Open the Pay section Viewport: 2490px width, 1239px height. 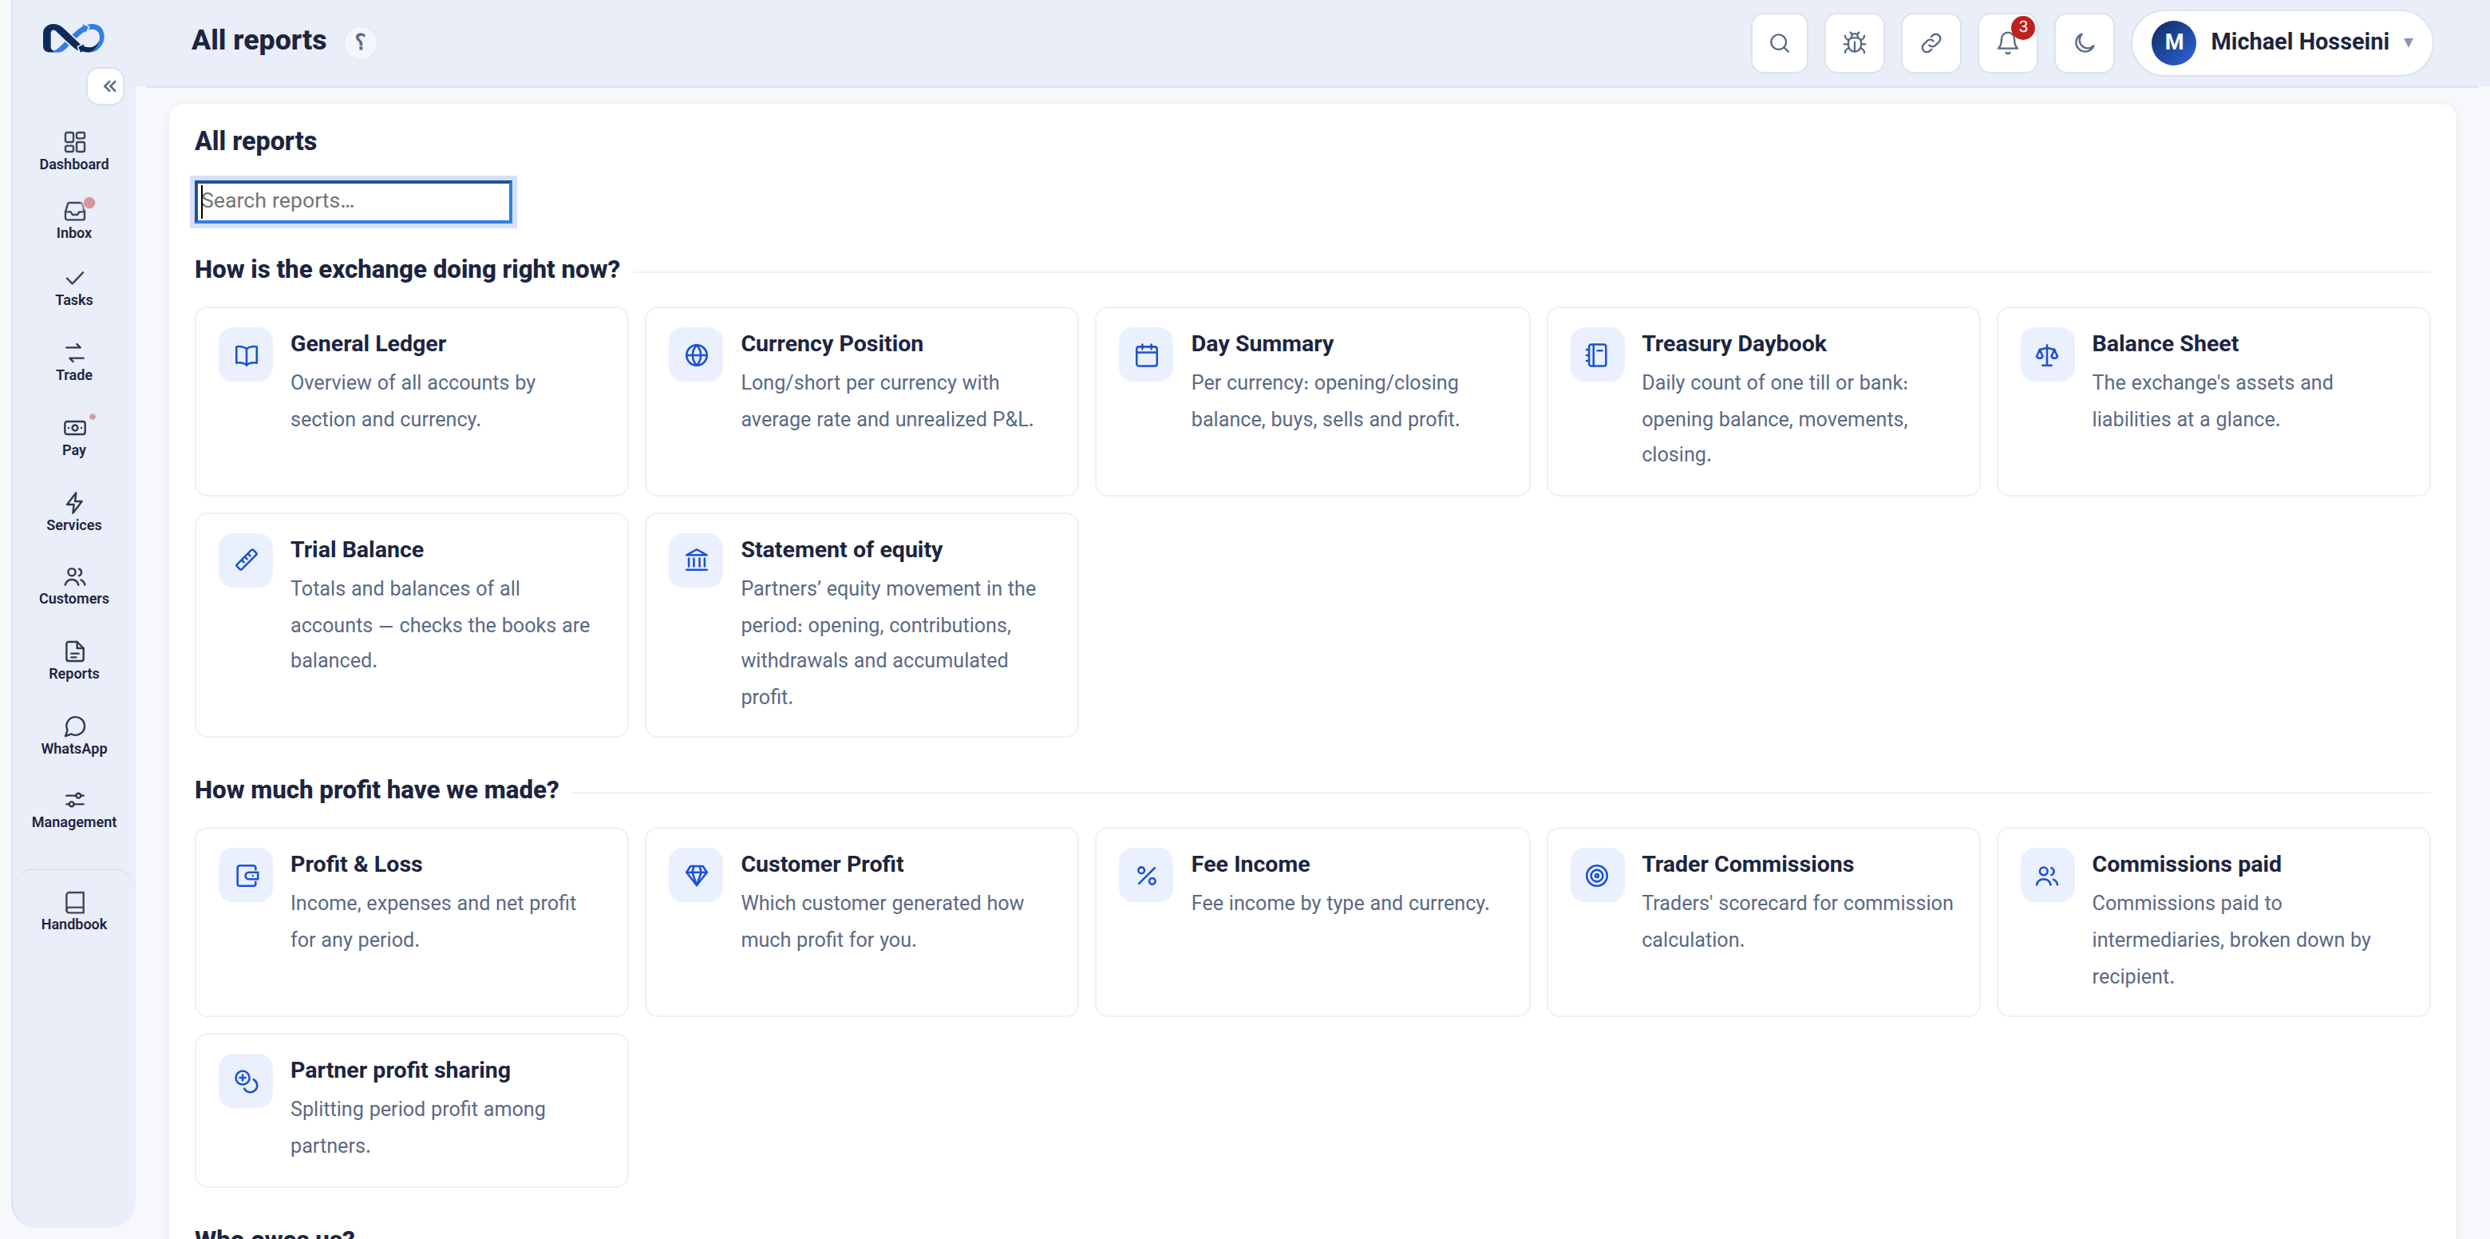pos(73,437)
